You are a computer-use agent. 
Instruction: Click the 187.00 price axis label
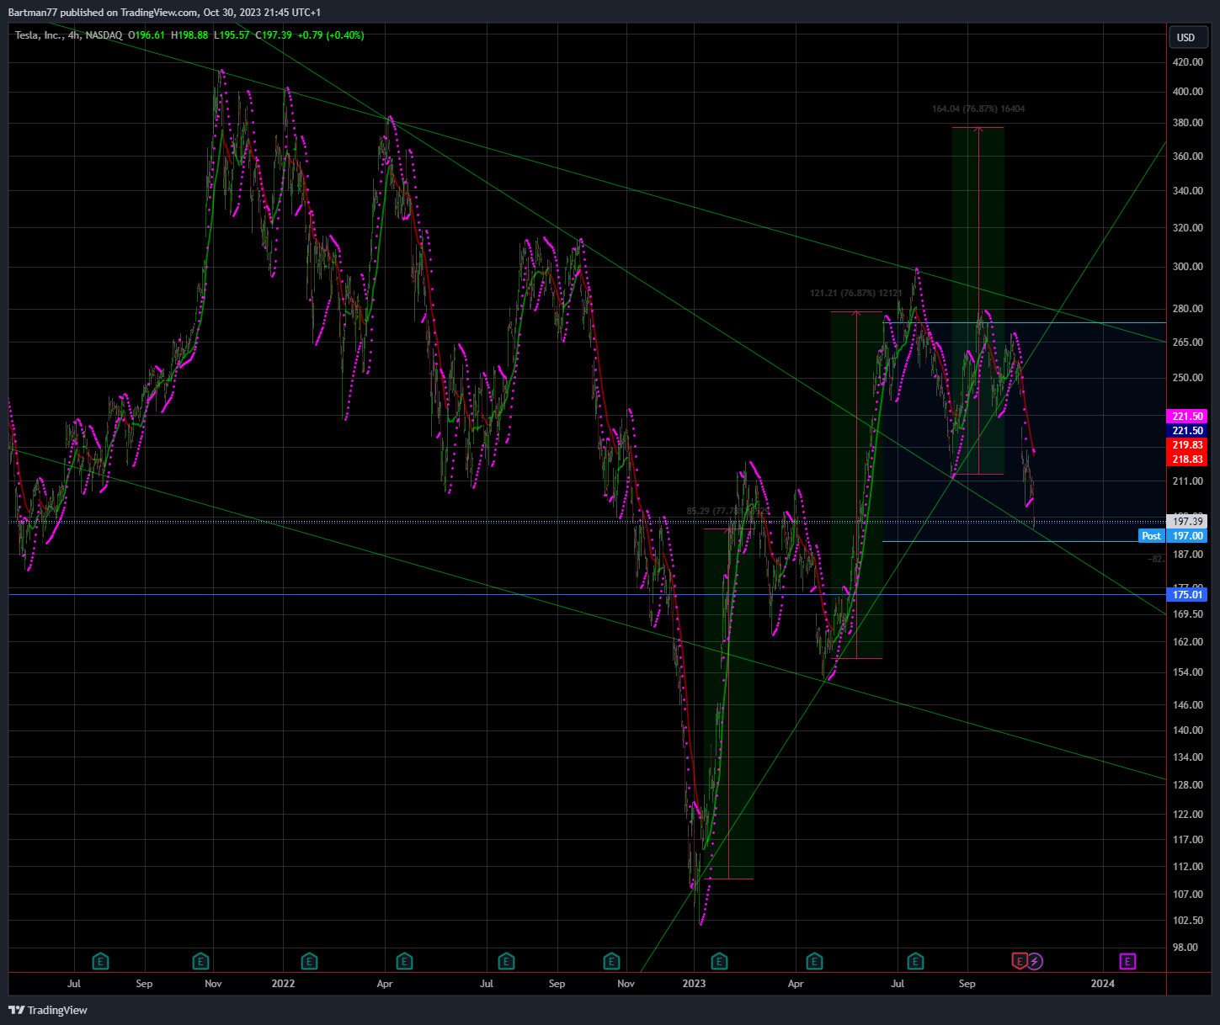[x=1187, y=555]
